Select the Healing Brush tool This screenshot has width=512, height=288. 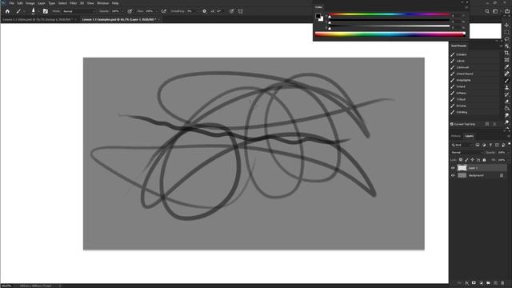(x=506, y=74)
